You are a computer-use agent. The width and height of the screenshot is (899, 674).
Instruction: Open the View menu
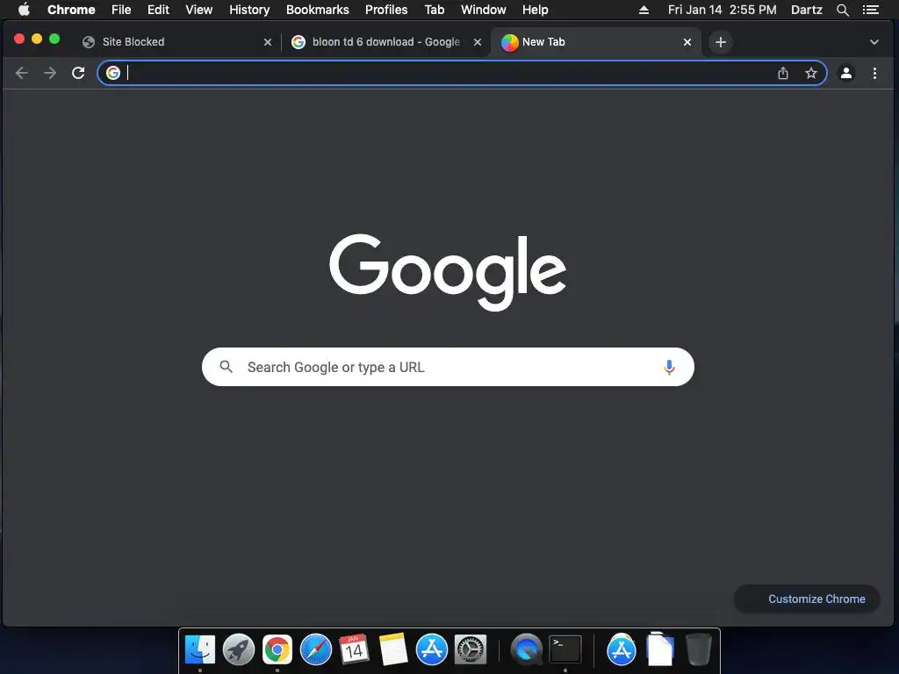click(x=199, y=10)
